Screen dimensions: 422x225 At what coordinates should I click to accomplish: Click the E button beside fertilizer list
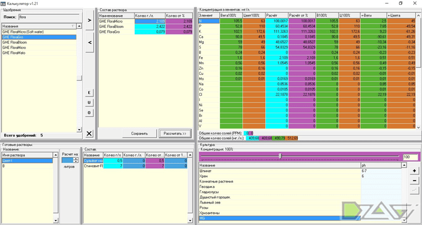(x=89, y=93)
